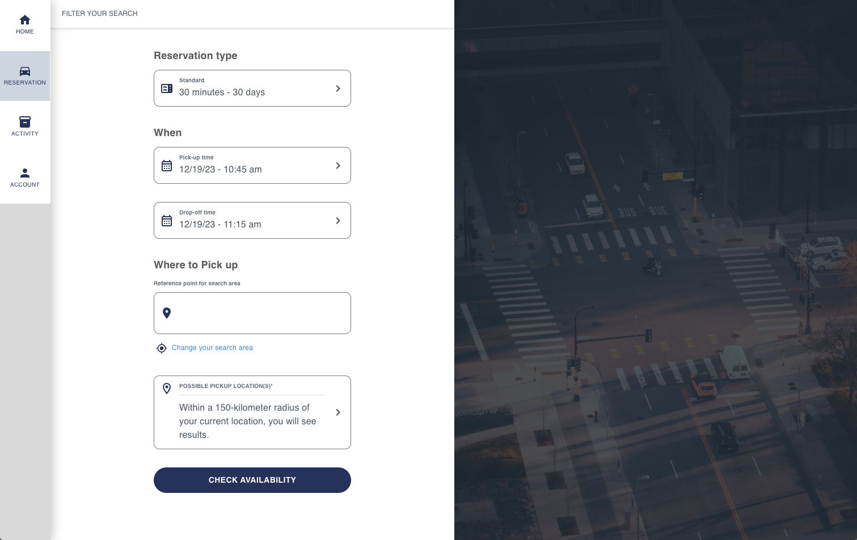The height and width of the screenshot is (540, 857).
Task: Expand the Pick-up time chevron
Action: tap(338, 166)
